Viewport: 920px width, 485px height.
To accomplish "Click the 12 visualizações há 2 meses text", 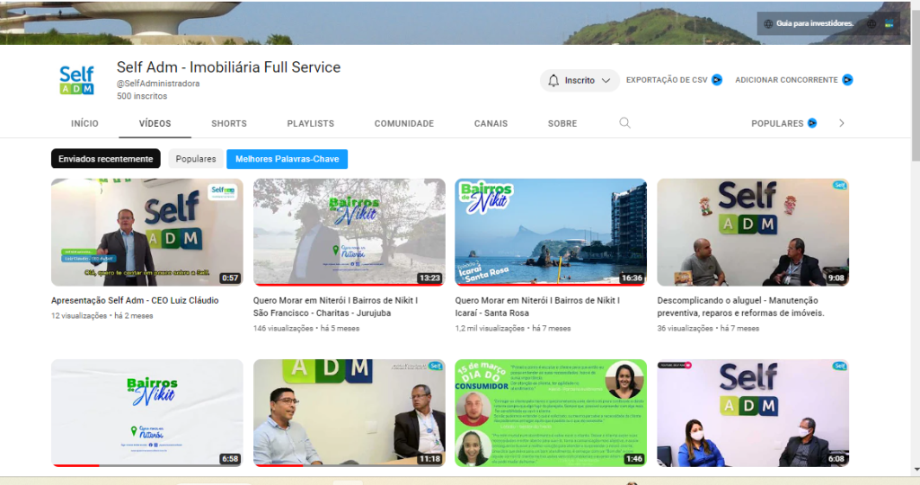I will click(x=102, y=315).
